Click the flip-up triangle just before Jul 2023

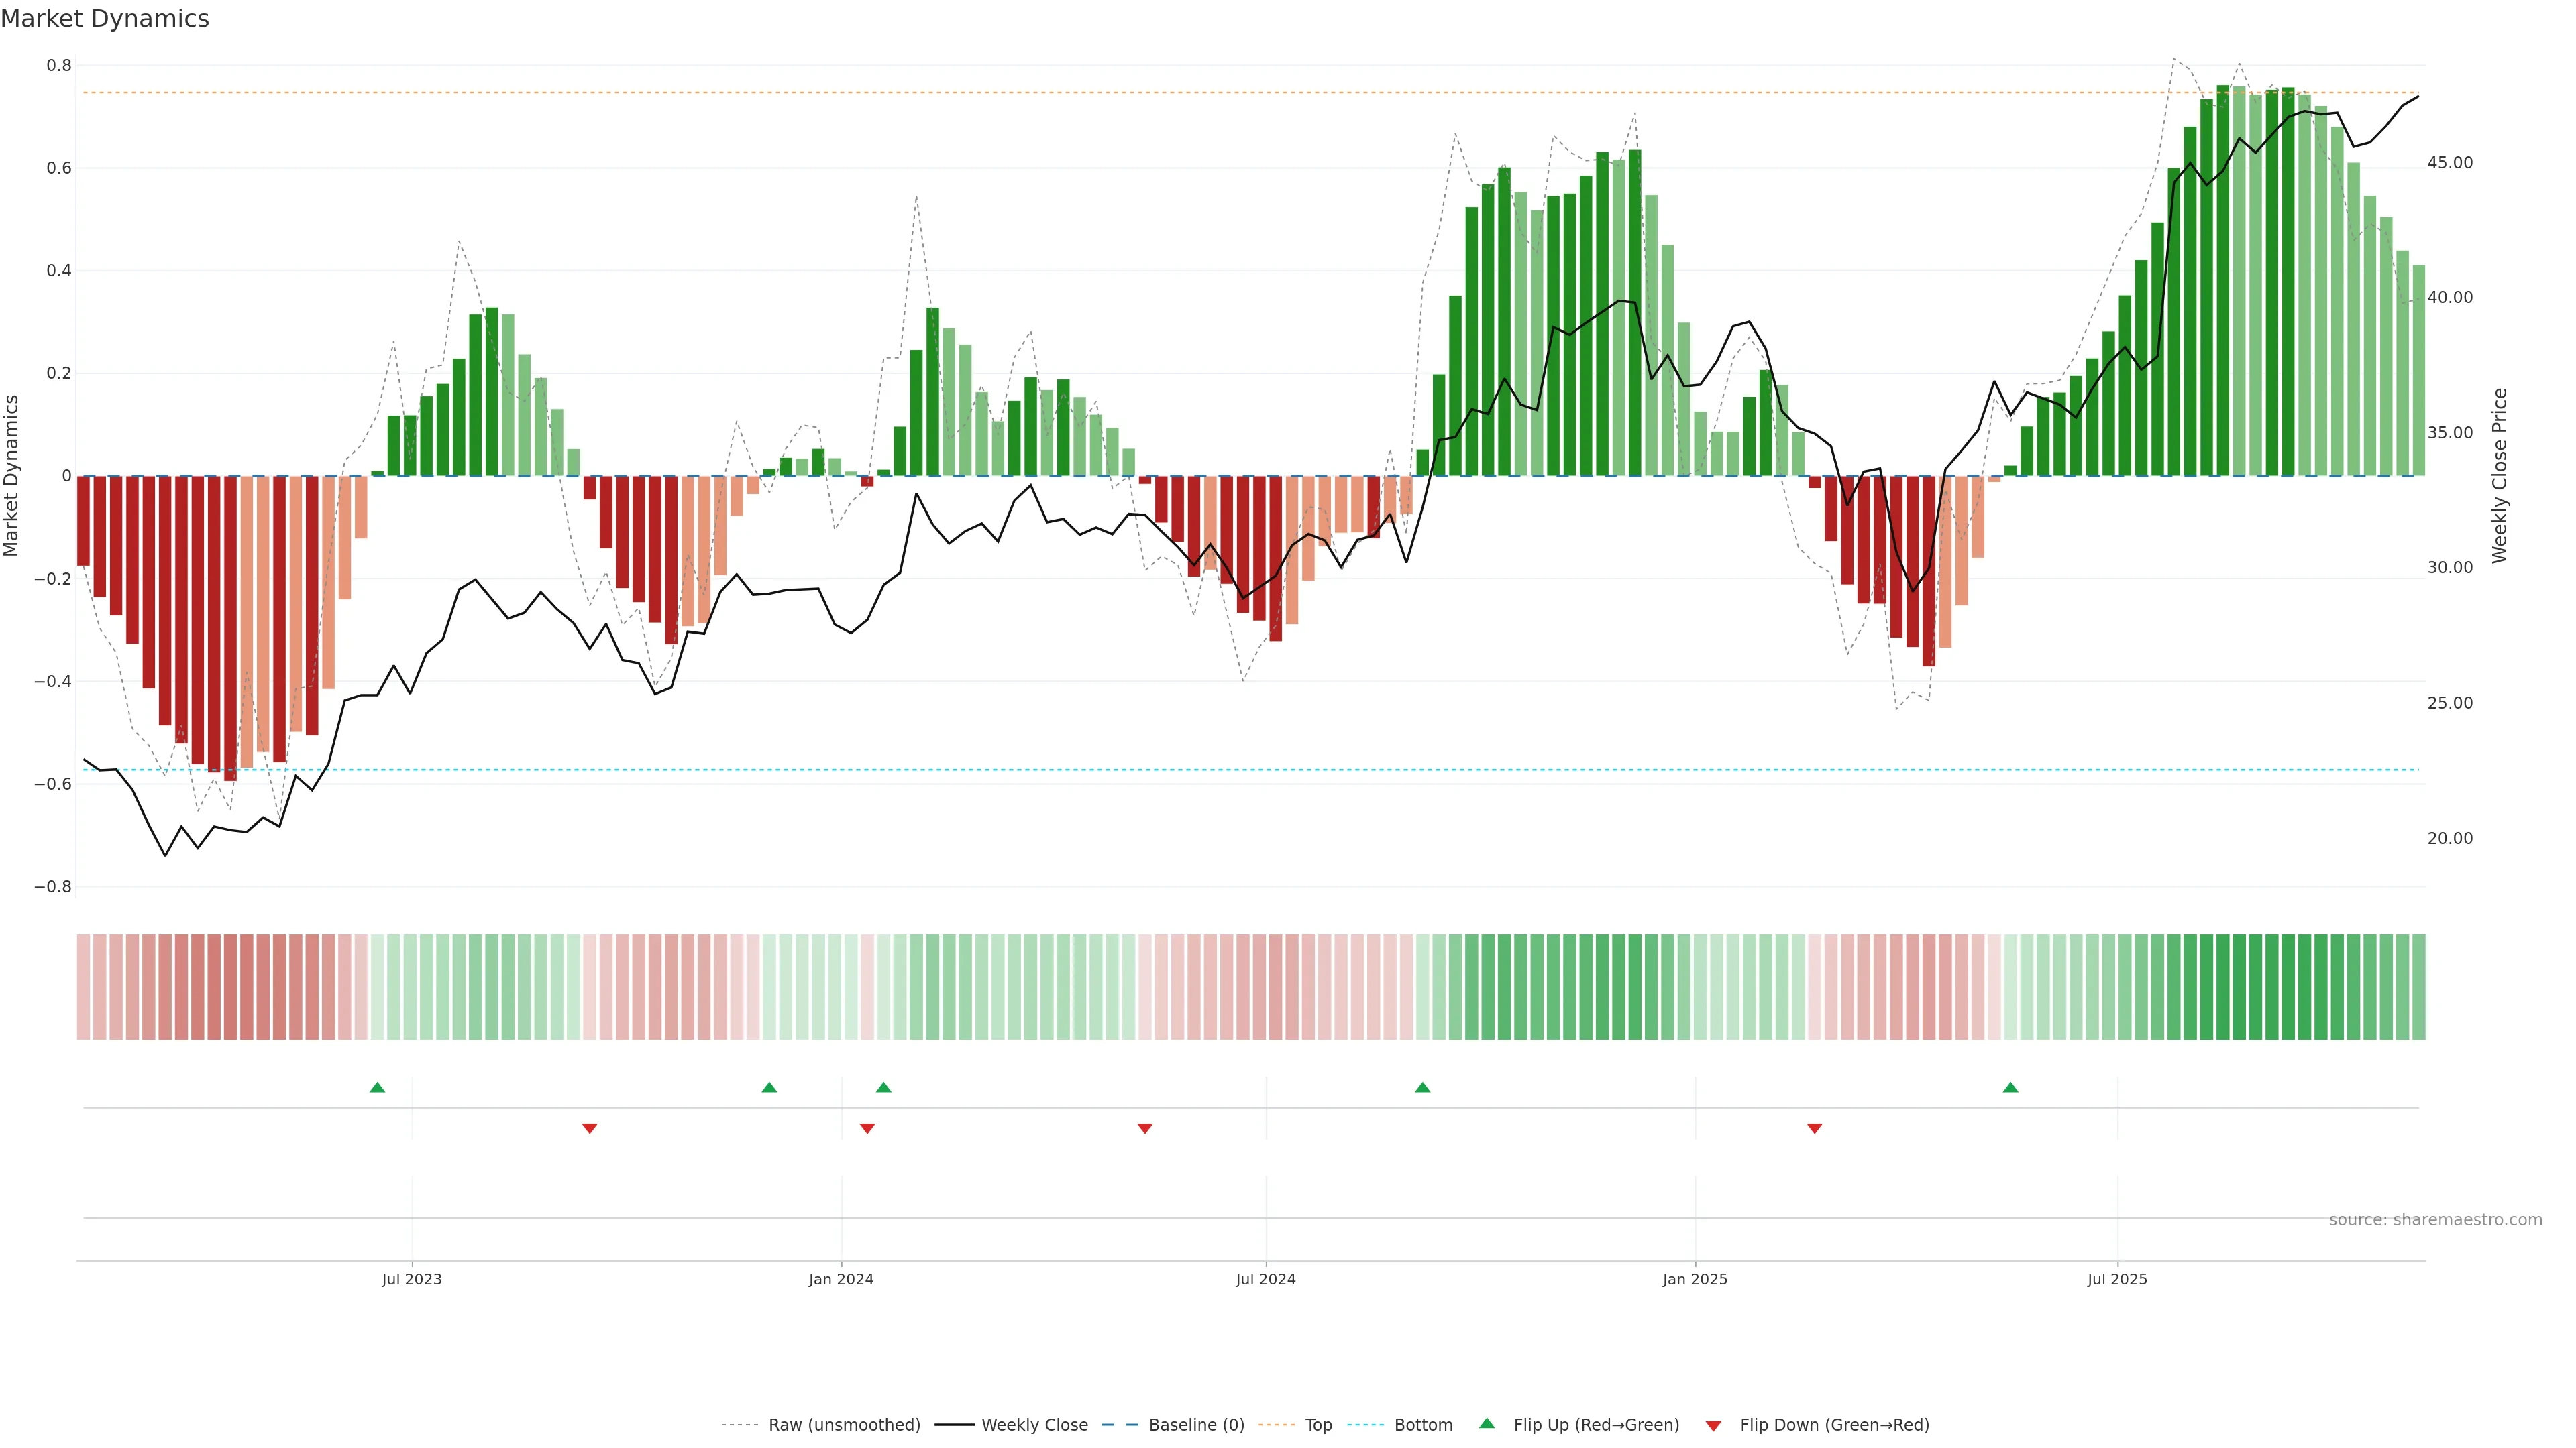377,1087
